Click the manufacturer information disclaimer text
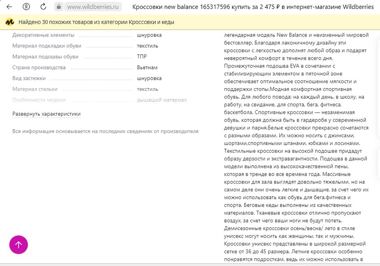 coord(105,131)
